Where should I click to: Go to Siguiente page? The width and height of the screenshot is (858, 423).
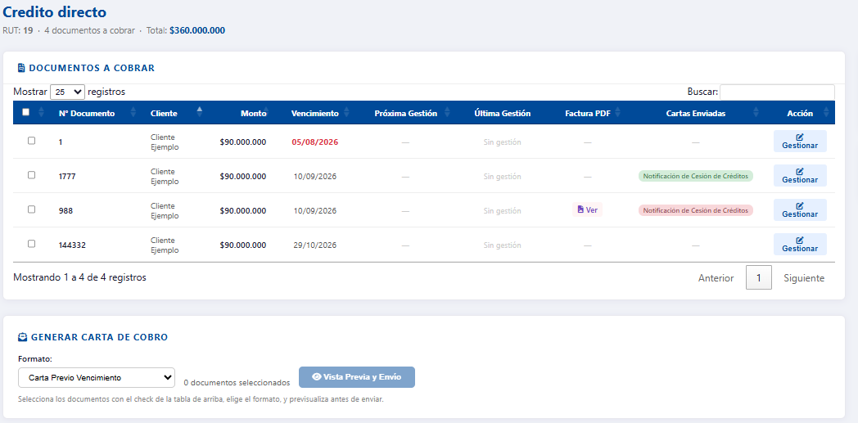coord(804,278)
